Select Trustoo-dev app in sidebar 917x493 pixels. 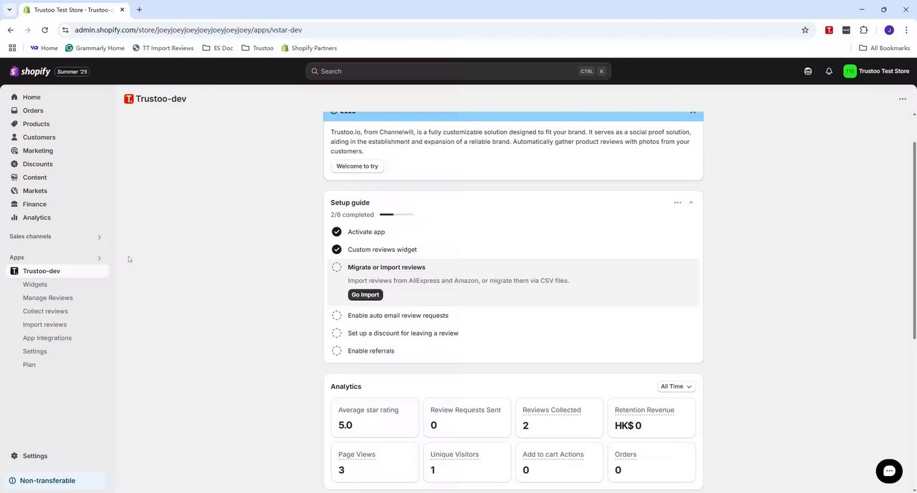(57, 271)
